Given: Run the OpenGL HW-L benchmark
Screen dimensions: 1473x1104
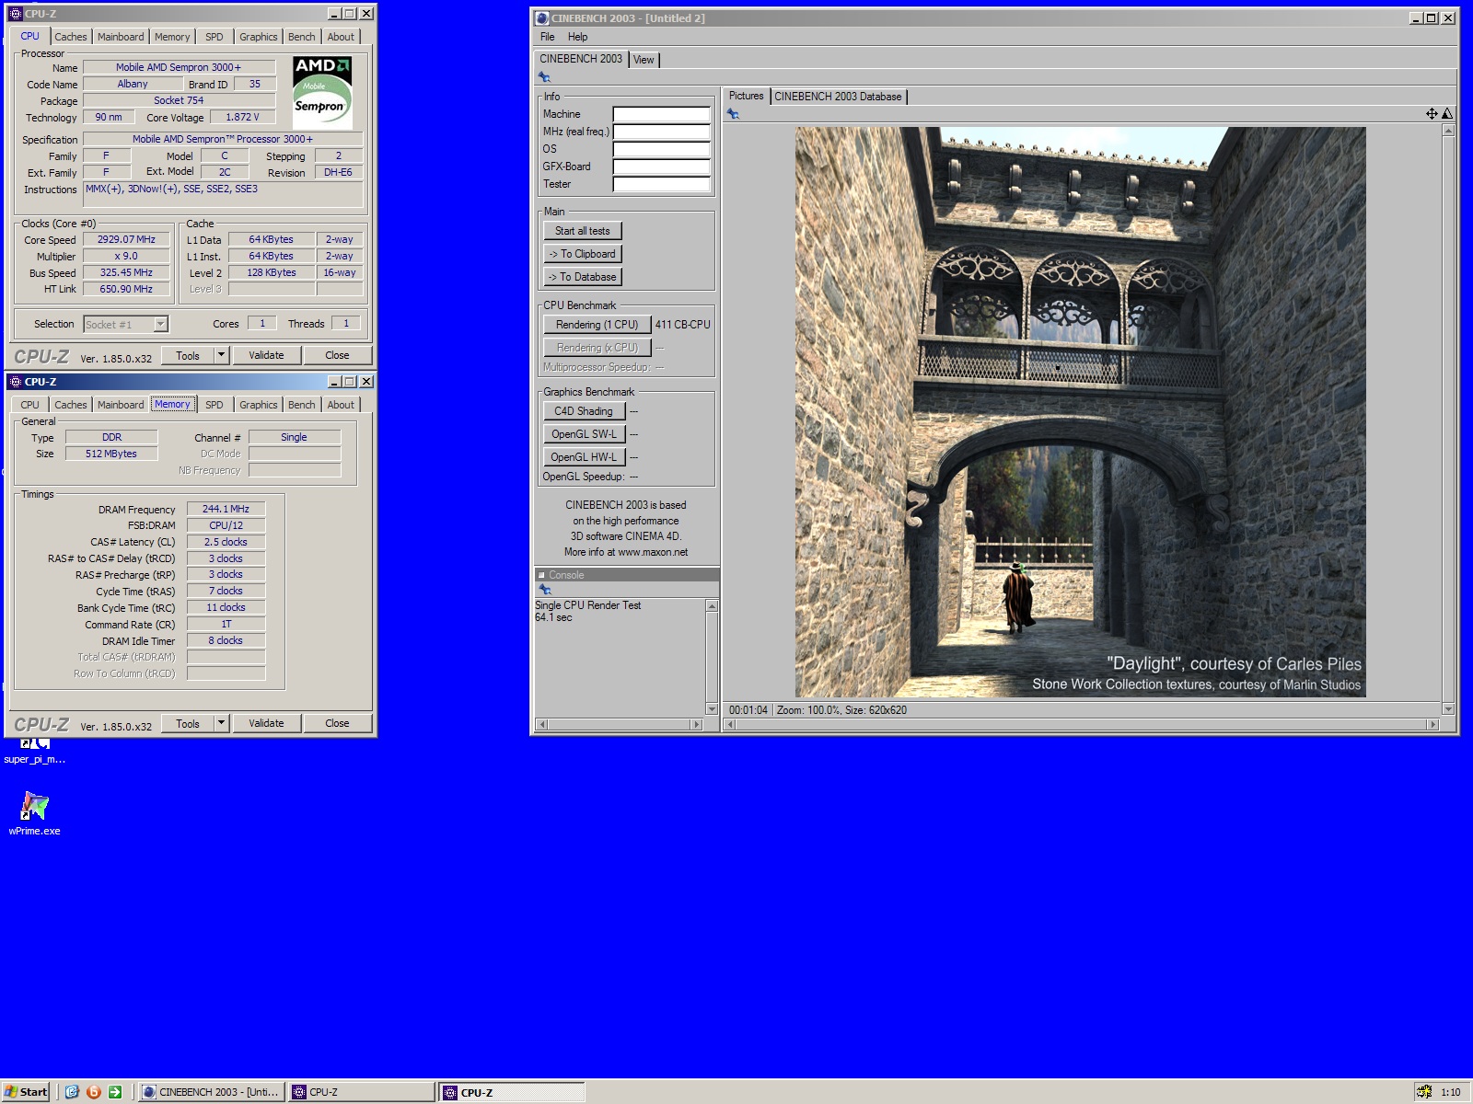Looking at the screenshot, I should (x=584, y=457).
